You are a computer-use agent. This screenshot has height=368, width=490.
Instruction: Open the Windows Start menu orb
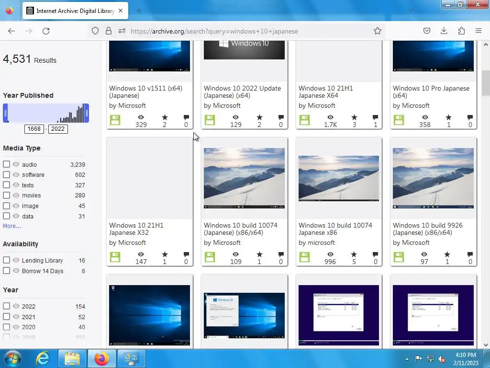(x=12, y=358)
